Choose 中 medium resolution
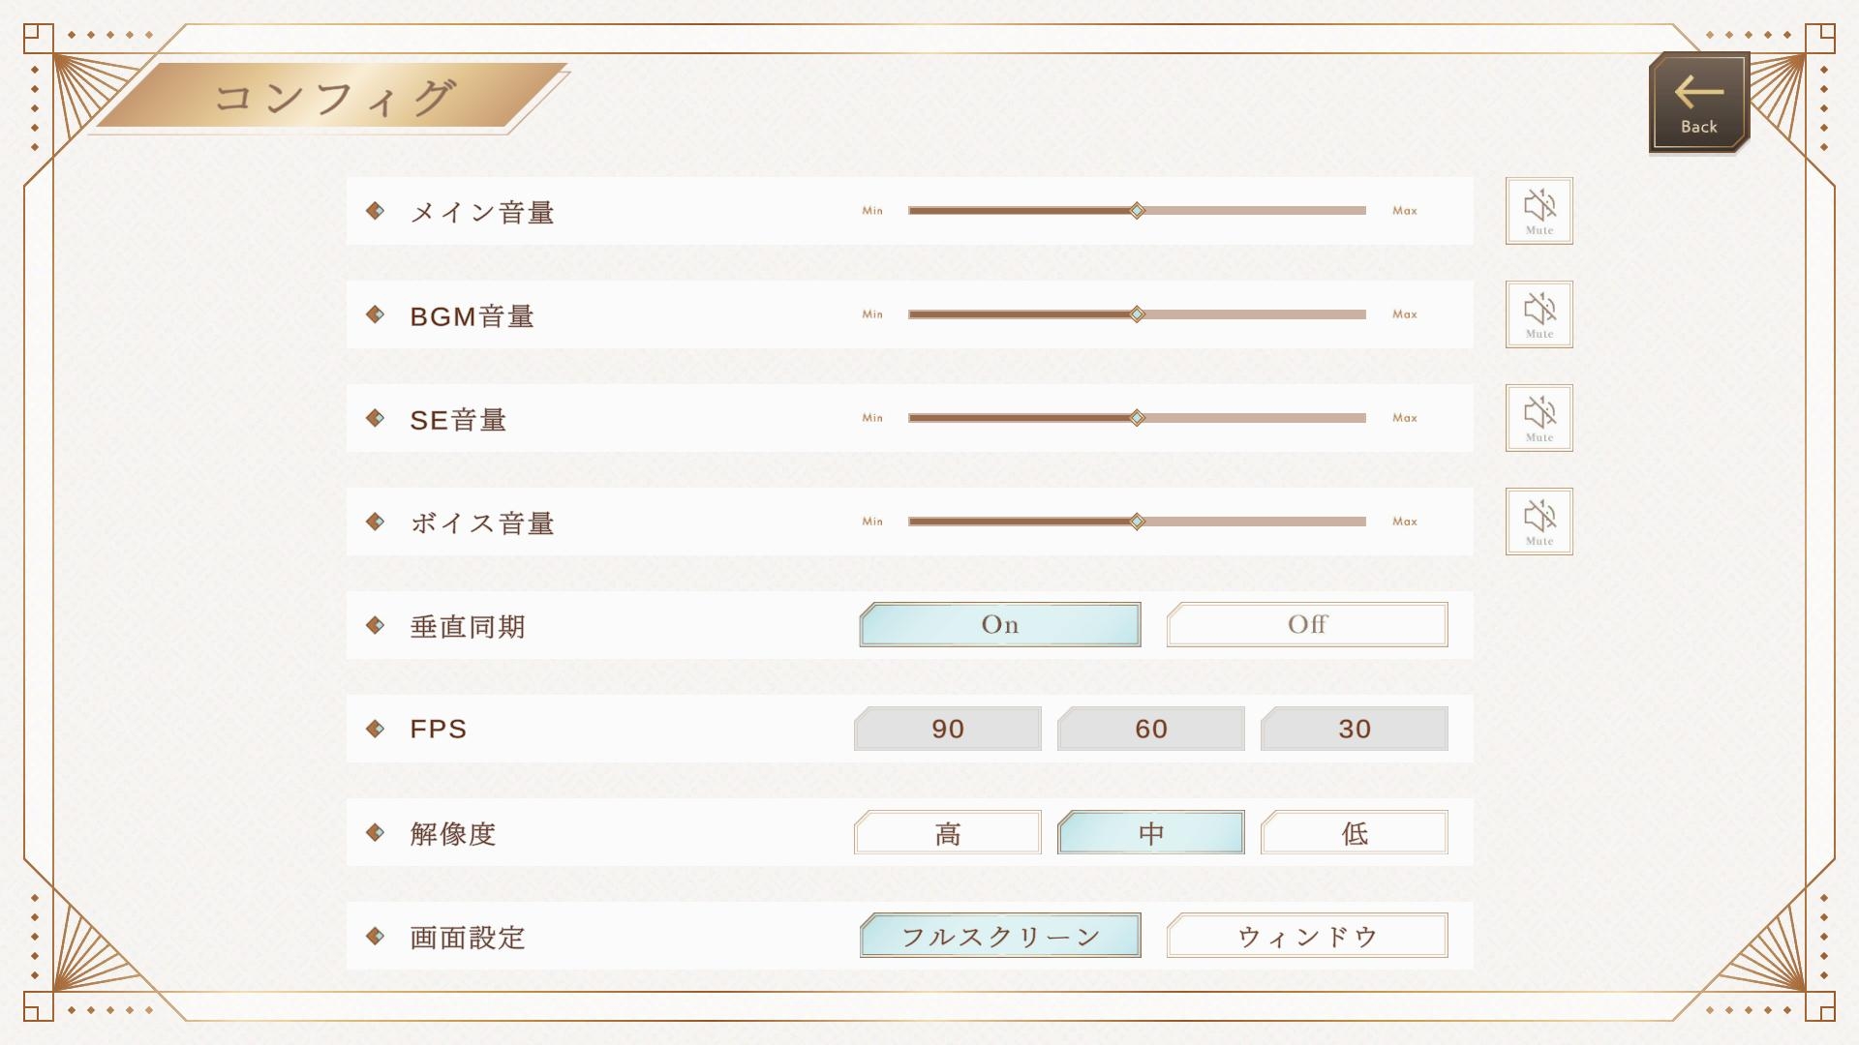This screenshot has width=1859, height=1045. point(1150,832)
